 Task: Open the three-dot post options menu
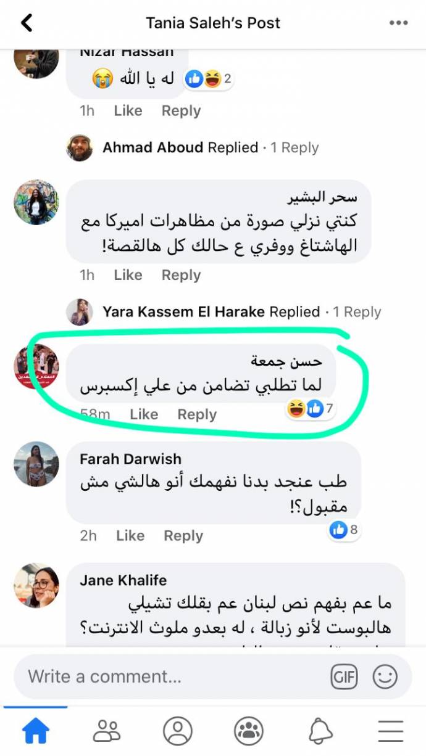coord(399,23)
